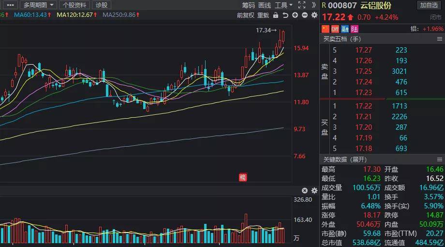Toggle the 融 margin trading badge
This screenshot has height=247, width=445.
point(344,29)
